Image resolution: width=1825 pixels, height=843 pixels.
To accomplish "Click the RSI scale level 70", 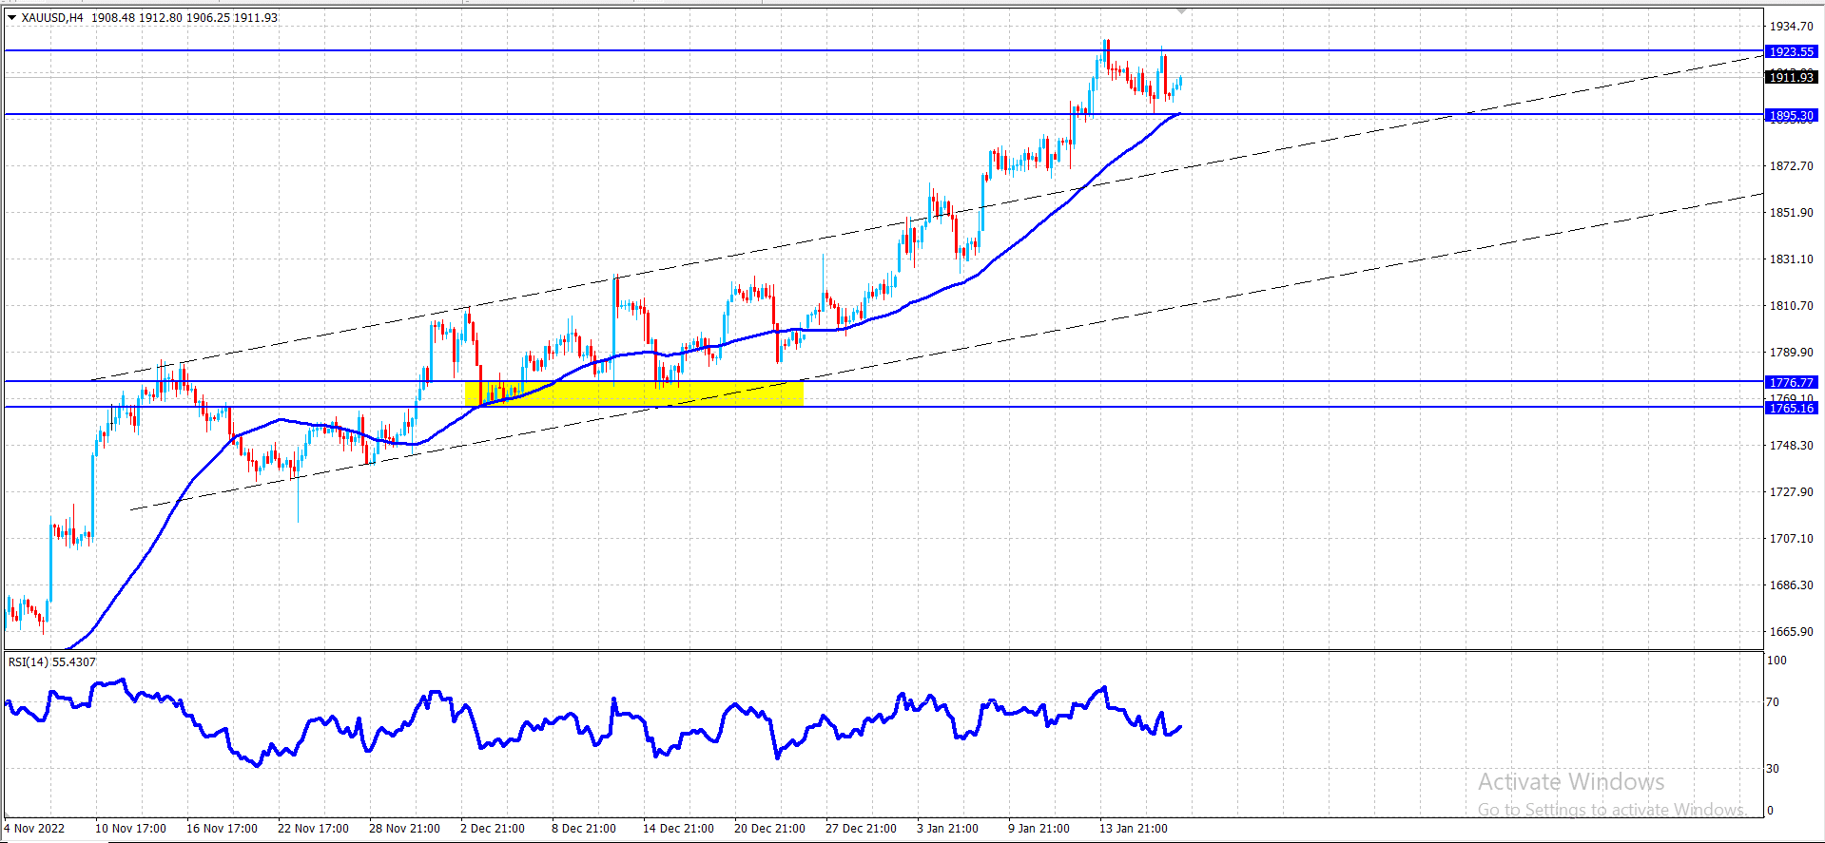I will 1773,701.
